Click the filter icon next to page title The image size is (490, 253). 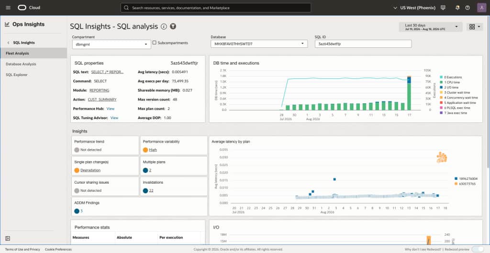[173, 27]
